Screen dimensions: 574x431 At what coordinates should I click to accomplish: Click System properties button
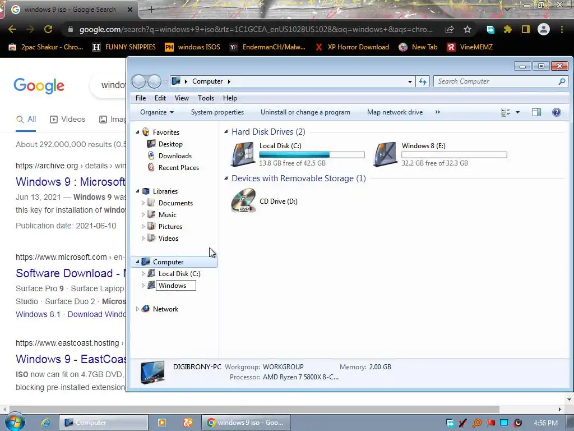pos(217,112)
